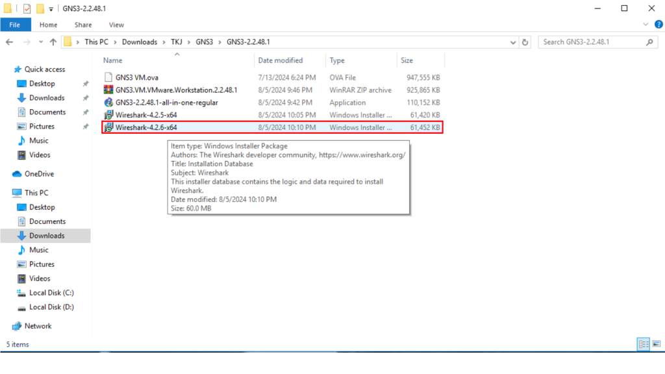Image resolution: width=665 pixels, height=374 pixels.
Task: Expand the ribbon with the chevron
Action: click(x=646, y=25)
